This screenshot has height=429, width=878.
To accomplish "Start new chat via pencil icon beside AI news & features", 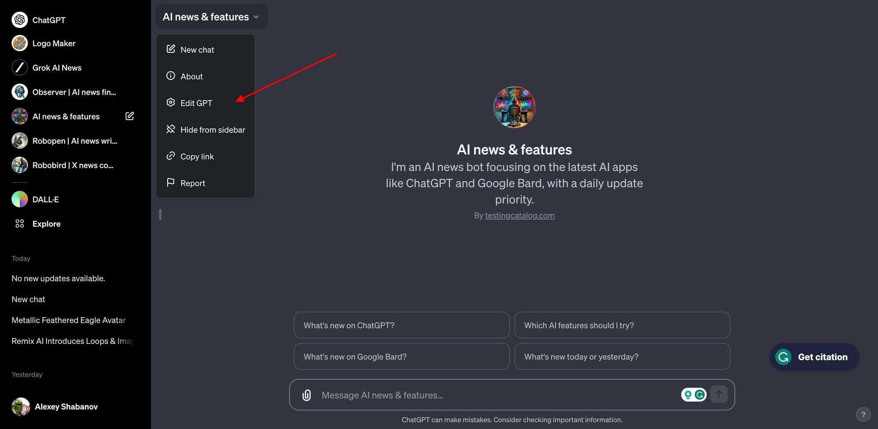I will click(130, 116).
